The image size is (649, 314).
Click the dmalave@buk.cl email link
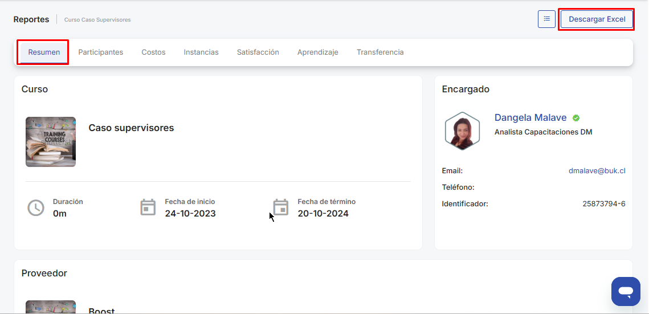tap(597, 170)
